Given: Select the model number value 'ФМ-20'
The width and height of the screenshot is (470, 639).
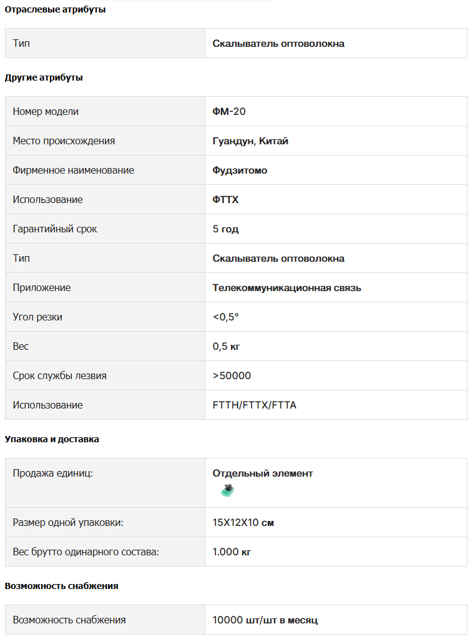Looking at the screenshot, I should coord(229,111).
